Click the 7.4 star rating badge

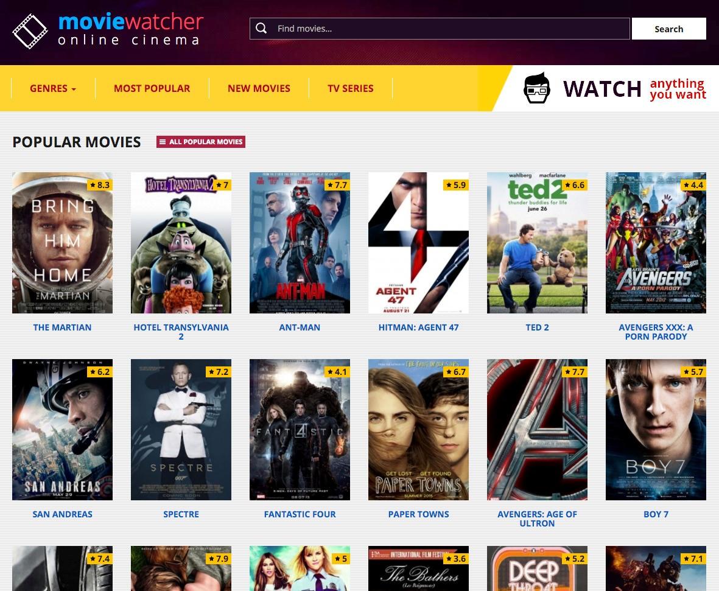tap(100, 559)
